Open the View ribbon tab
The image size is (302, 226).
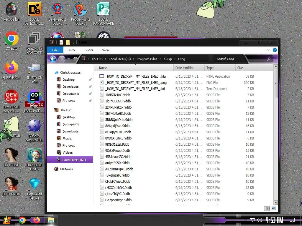coord(106,50)
